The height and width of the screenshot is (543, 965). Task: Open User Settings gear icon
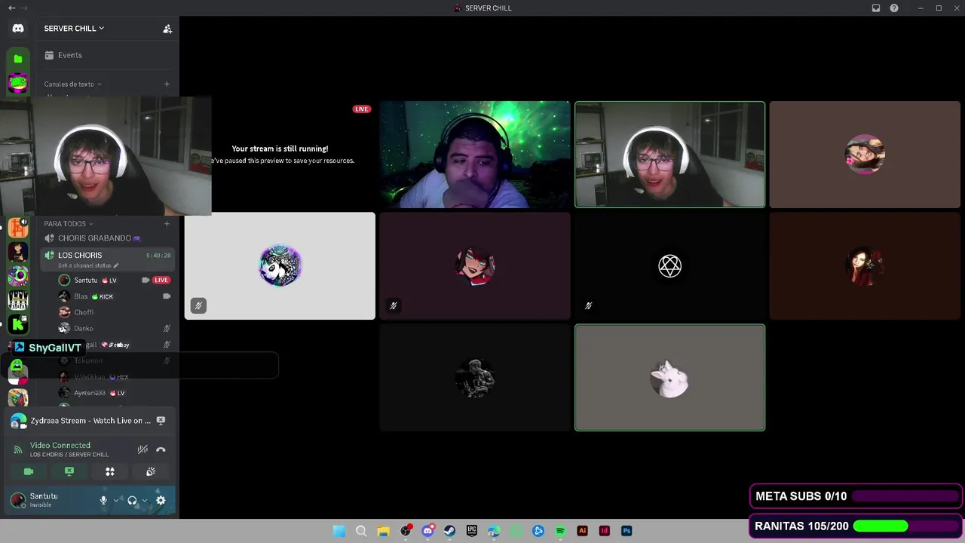(x=161, y=500)
